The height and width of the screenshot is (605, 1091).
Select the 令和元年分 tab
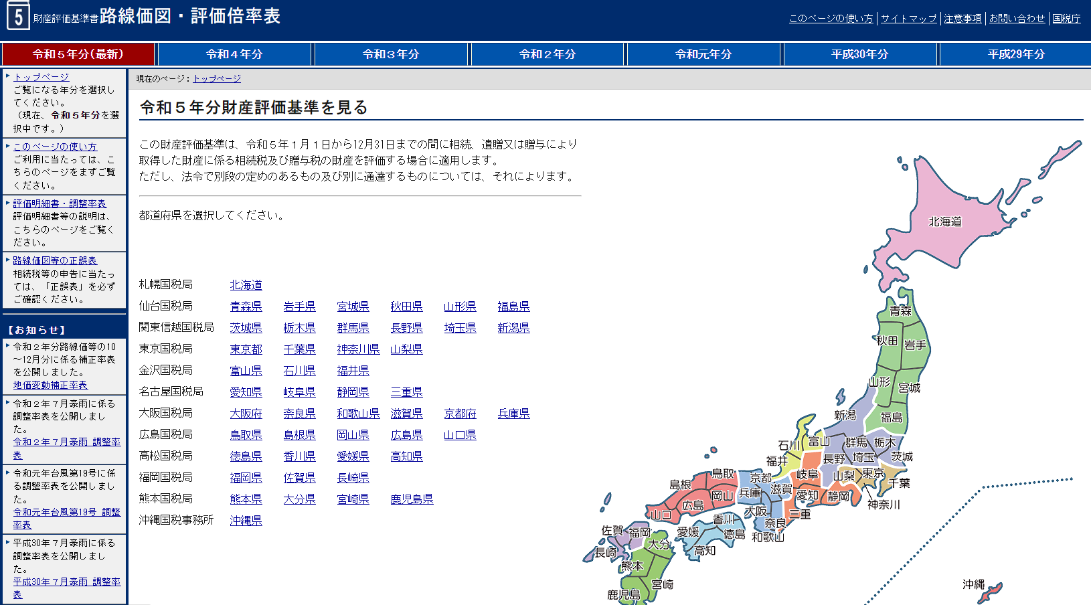pyautogui.click(x=703, y=54)
